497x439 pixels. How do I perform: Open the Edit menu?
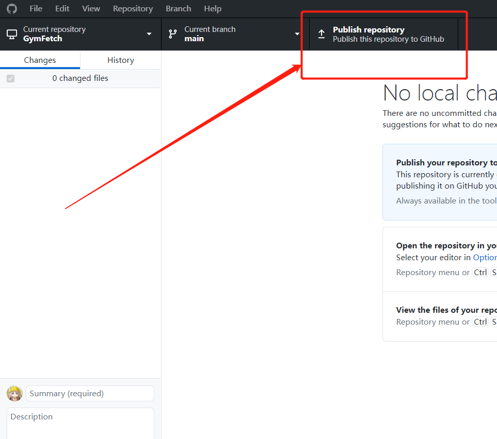click(62, 9)
